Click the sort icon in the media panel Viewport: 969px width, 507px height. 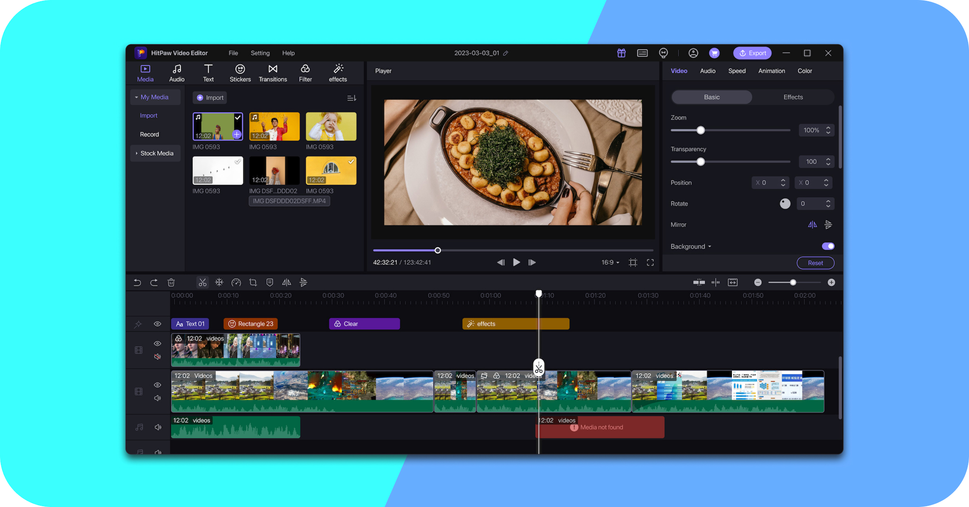coord(352,98)
